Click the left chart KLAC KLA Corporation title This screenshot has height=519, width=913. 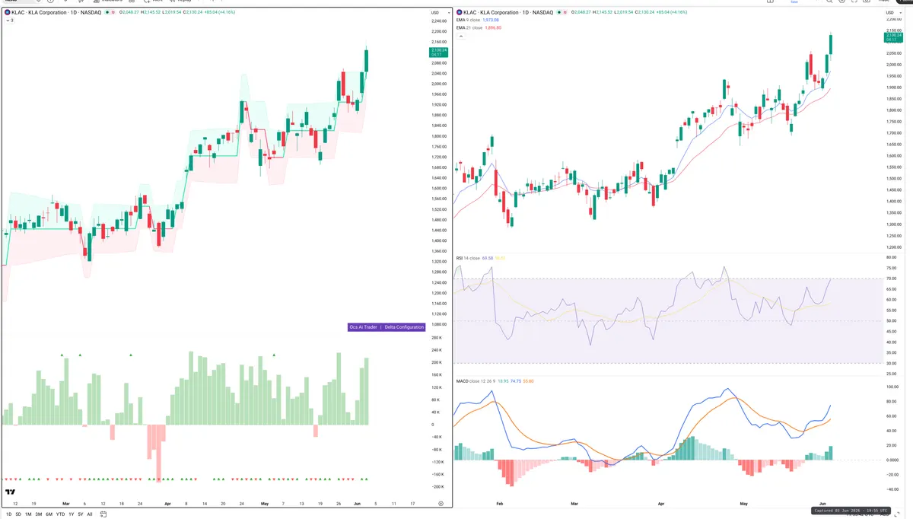tap(56, 12)
